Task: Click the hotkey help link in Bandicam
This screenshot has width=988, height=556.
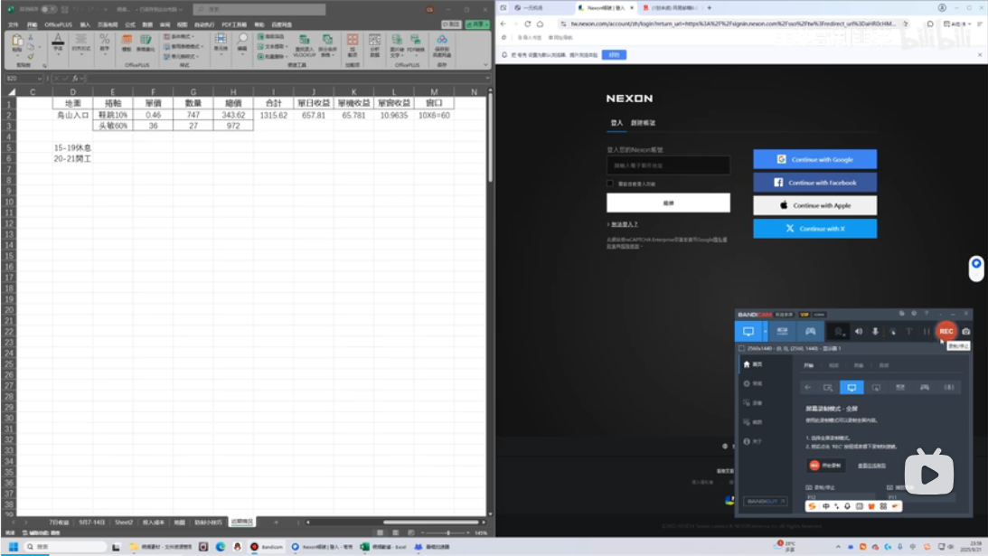Action: coord(871,466)
